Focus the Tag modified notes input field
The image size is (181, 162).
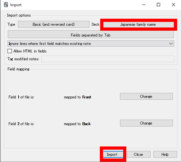pos(108,59)
